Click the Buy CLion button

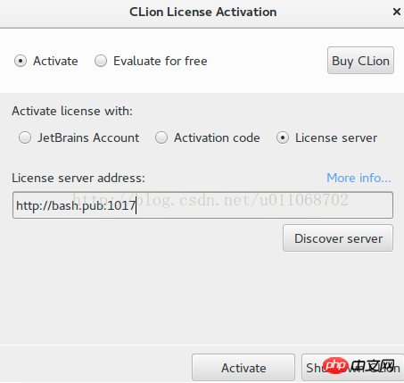pos(360,61)
